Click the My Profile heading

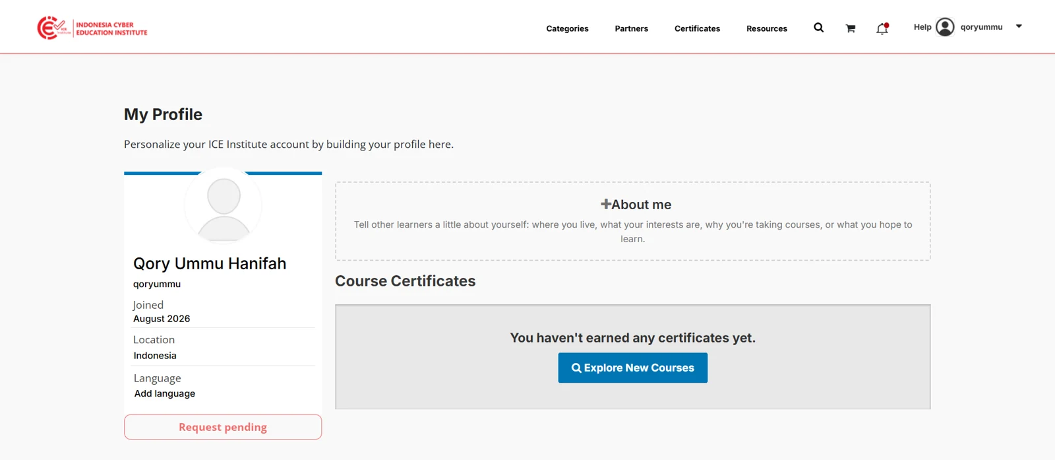(x=163, y=114)
